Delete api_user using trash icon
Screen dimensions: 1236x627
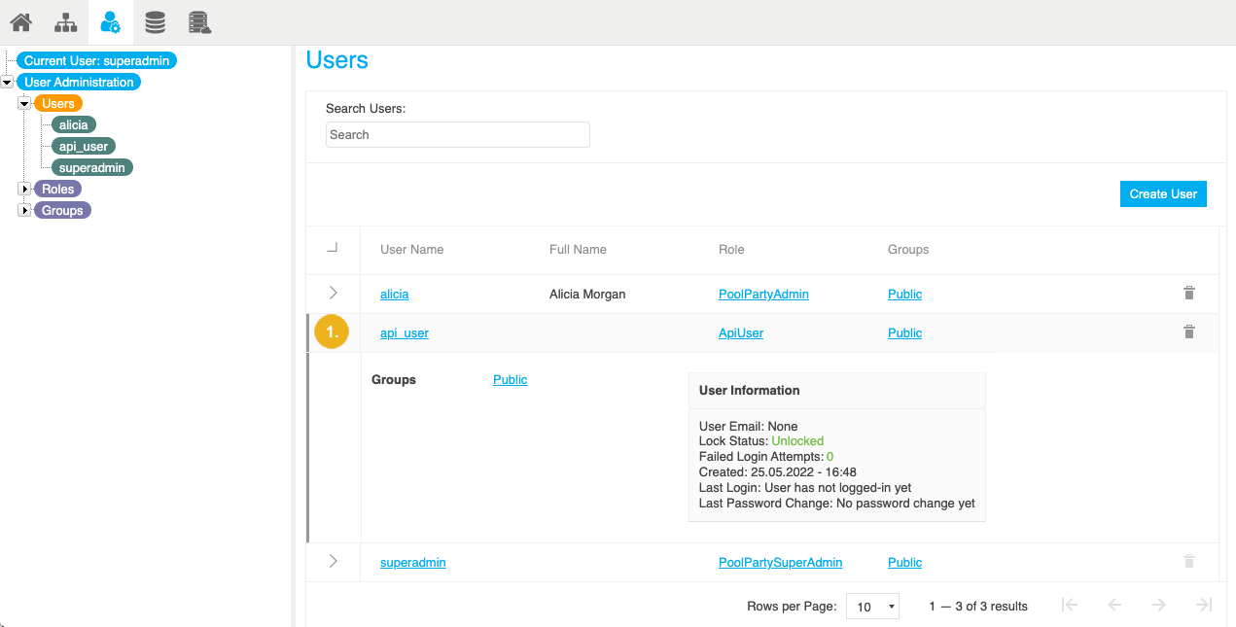point(1188,331)
